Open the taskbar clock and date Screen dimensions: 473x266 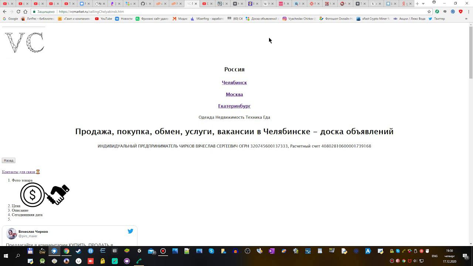coord(449,256)
